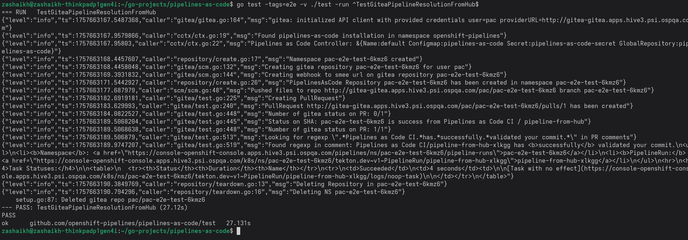Click the 'setup.go:87: Deleted gitea repo' line
Image resolution: width=688 pixels, height=240 pixels.
(110, 200)
